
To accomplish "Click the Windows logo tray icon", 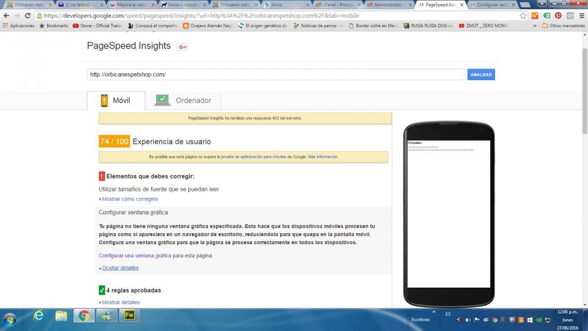I will pyautogui.click(x=530, y=320).
